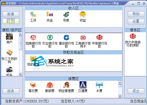Open the 工资 salary income icon
147x105 pixels.
click(33, 14)
